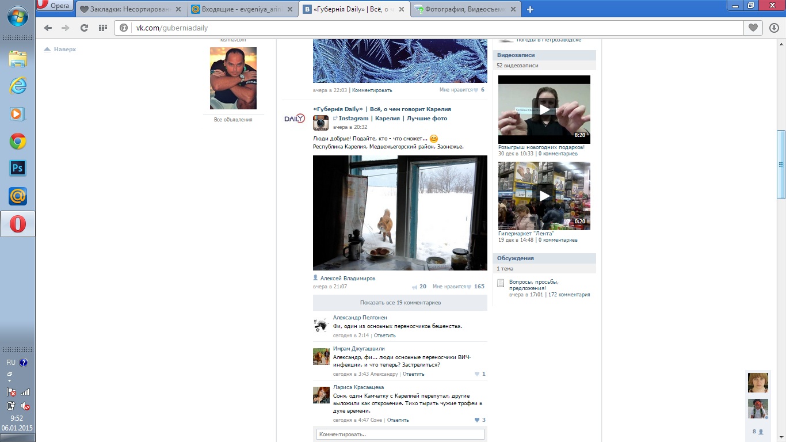Click the browser Back arrow
This screenshot has width=786, height=442.
[48, 28]
